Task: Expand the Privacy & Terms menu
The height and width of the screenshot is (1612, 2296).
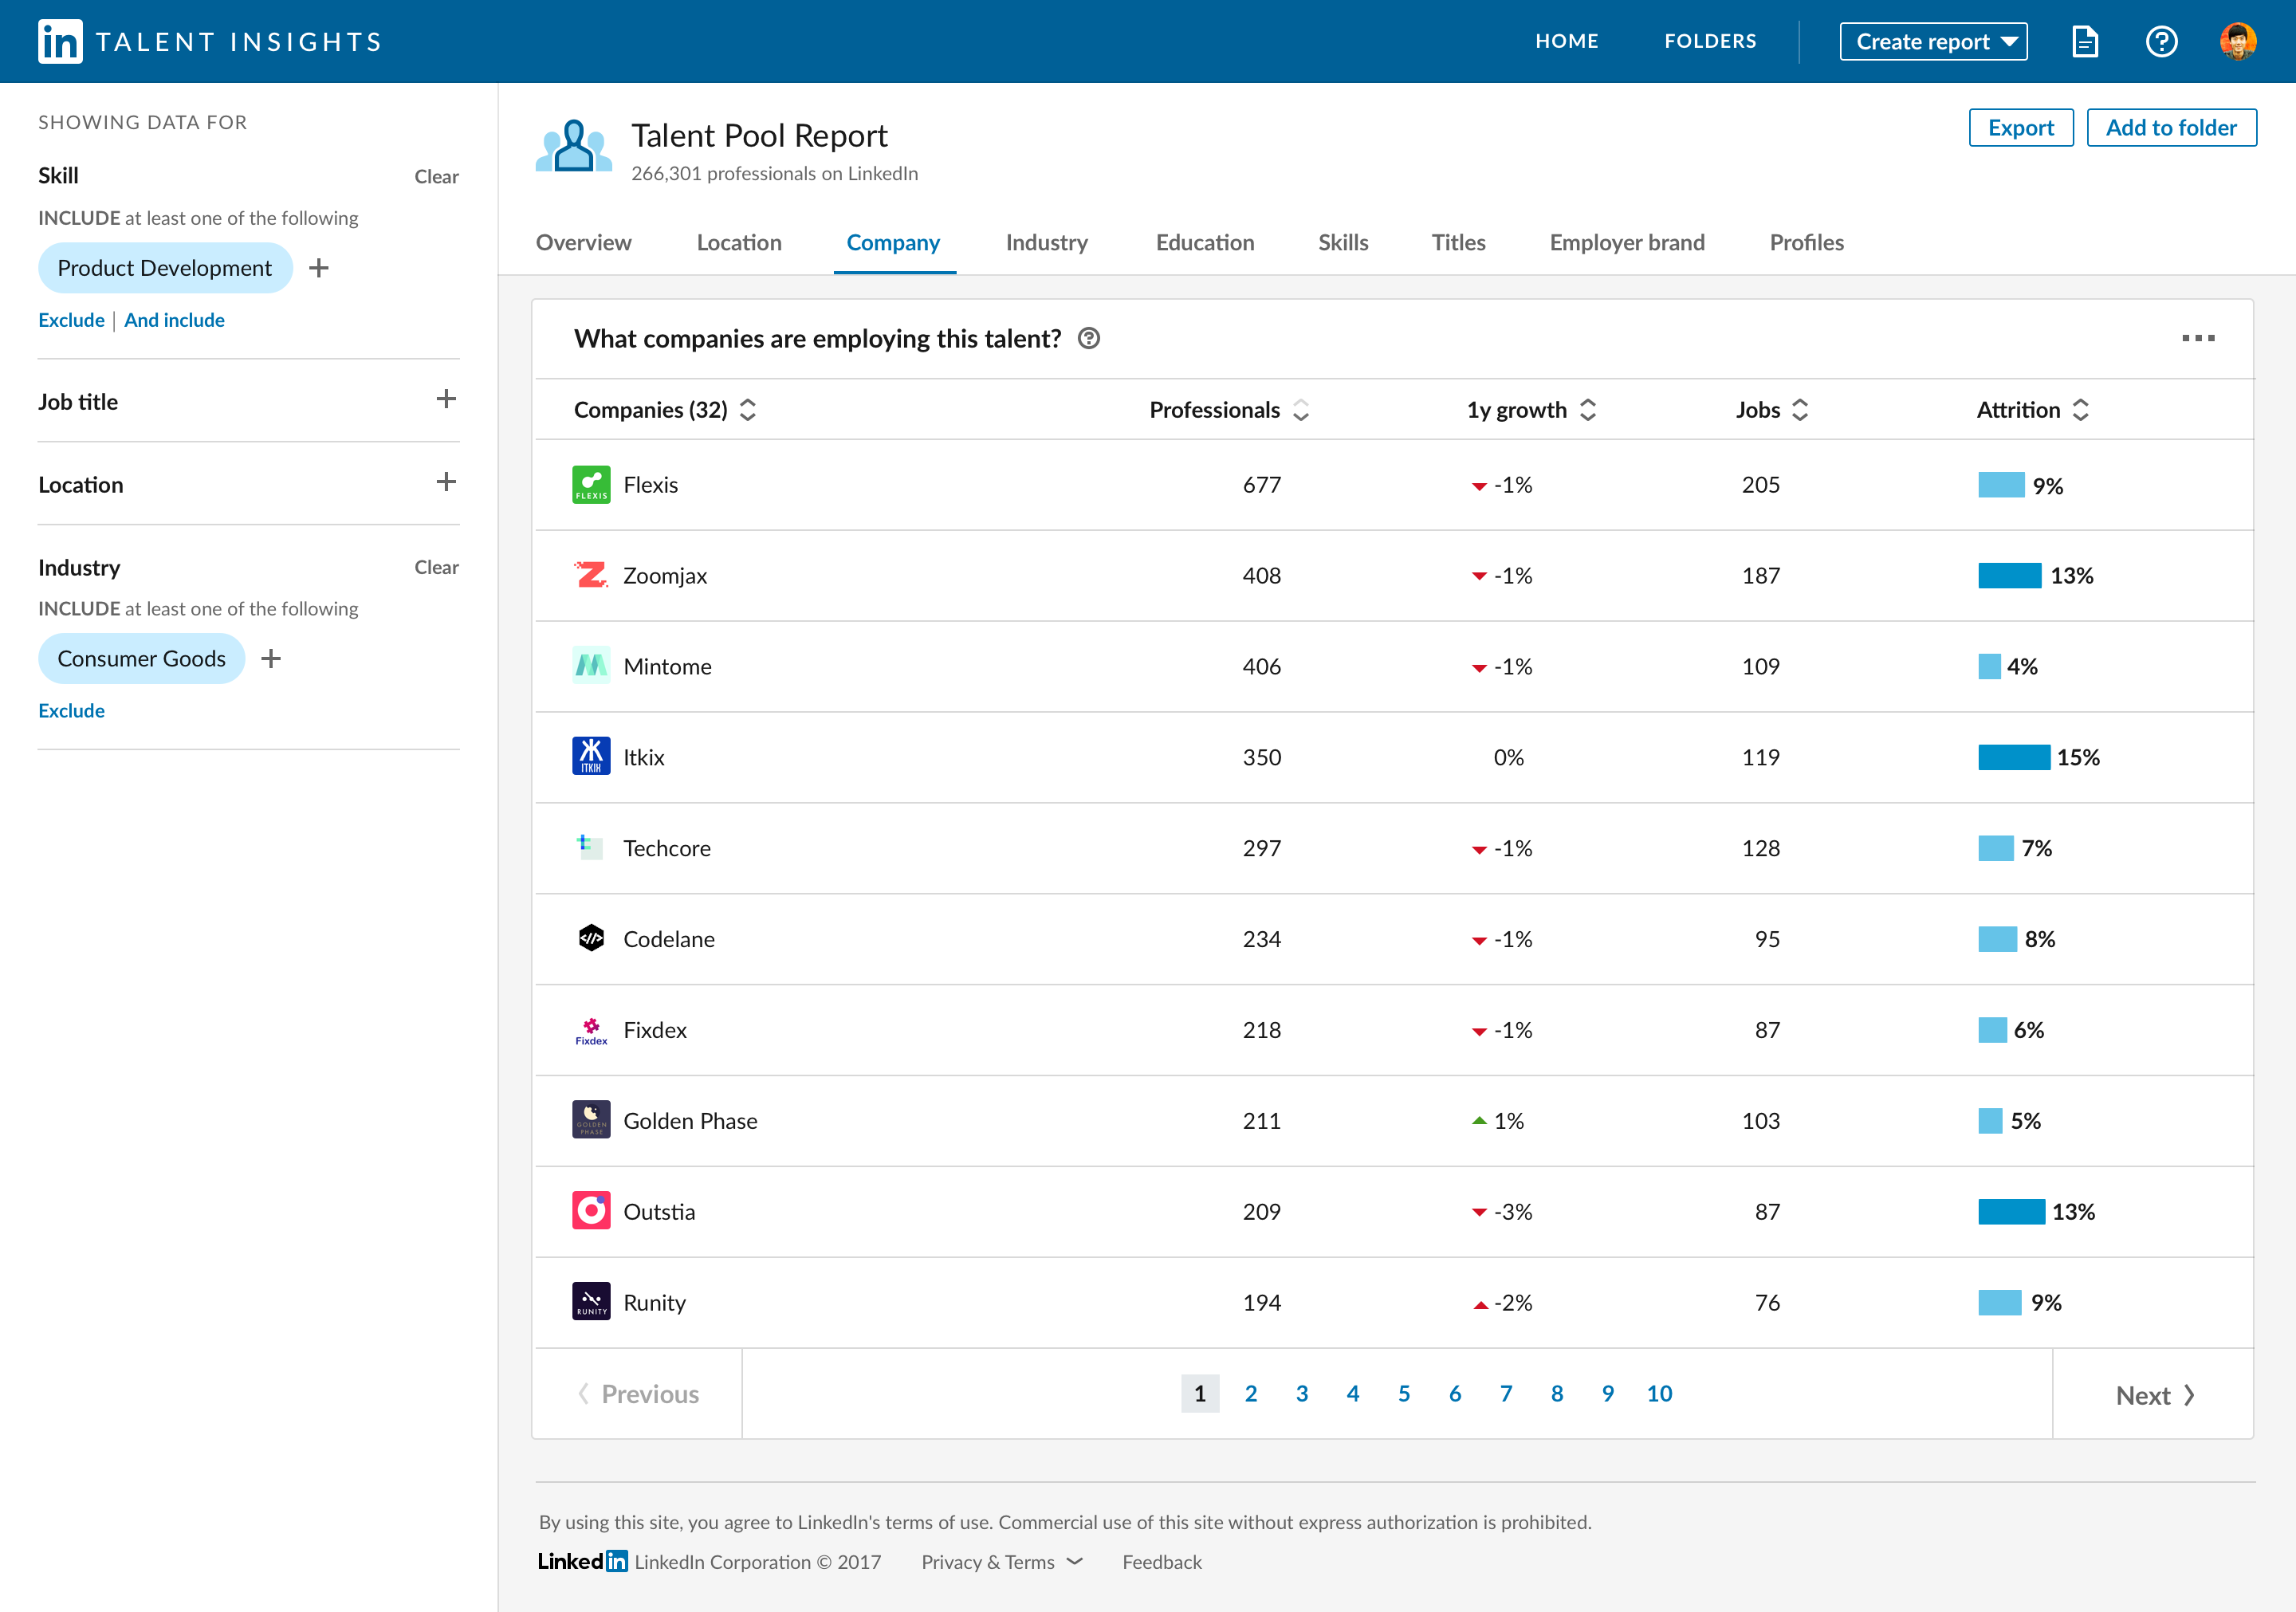Action: point(1001,1562)
